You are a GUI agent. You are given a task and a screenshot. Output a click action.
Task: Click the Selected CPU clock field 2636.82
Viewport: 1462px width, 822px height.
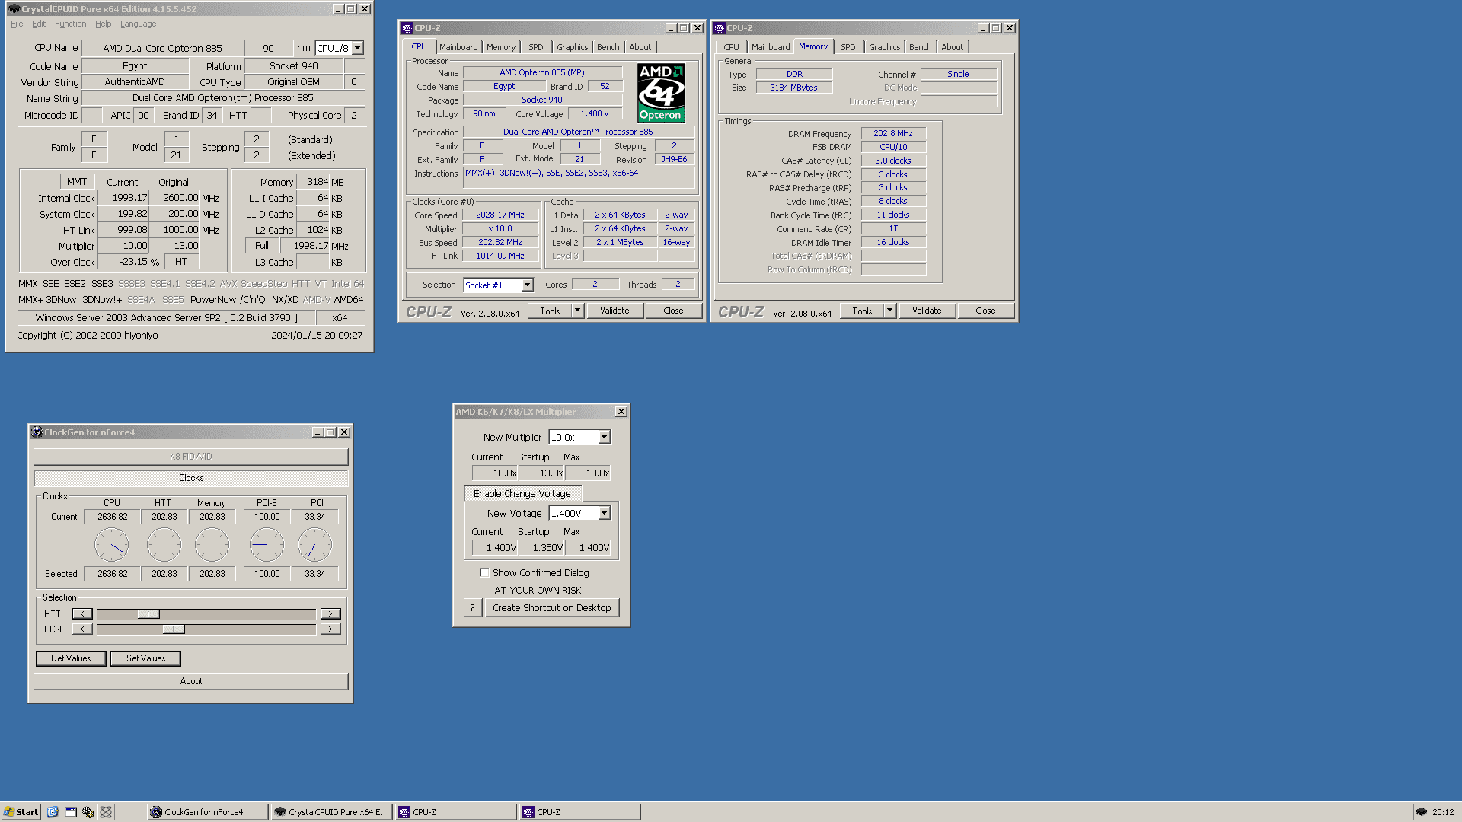coord(112,574)
